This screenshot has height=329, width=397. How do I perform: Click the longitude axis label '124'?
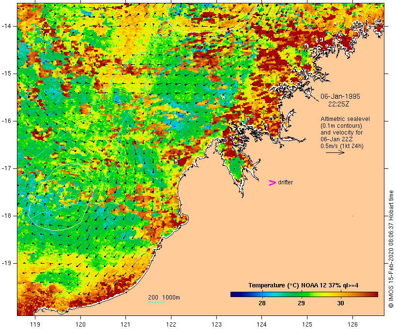262,324
